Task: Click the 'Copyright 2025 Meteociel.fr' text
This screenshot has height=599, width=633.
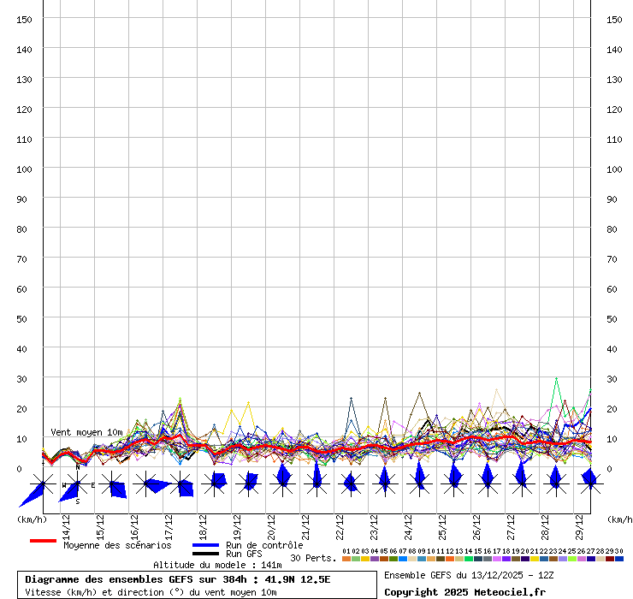Action: click(x=464, y=592)
